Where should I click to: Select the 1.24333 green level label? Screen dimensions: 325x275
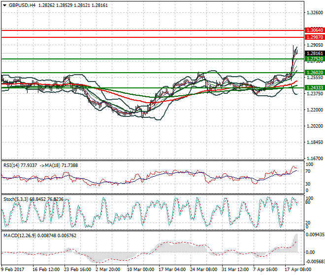point(315,88)
